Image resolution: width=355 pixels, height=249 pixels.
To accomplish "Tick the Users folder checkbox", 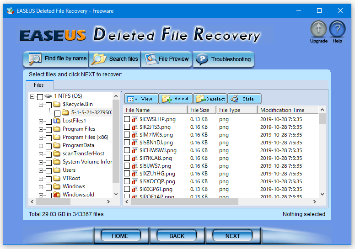I will coord(48,171).
